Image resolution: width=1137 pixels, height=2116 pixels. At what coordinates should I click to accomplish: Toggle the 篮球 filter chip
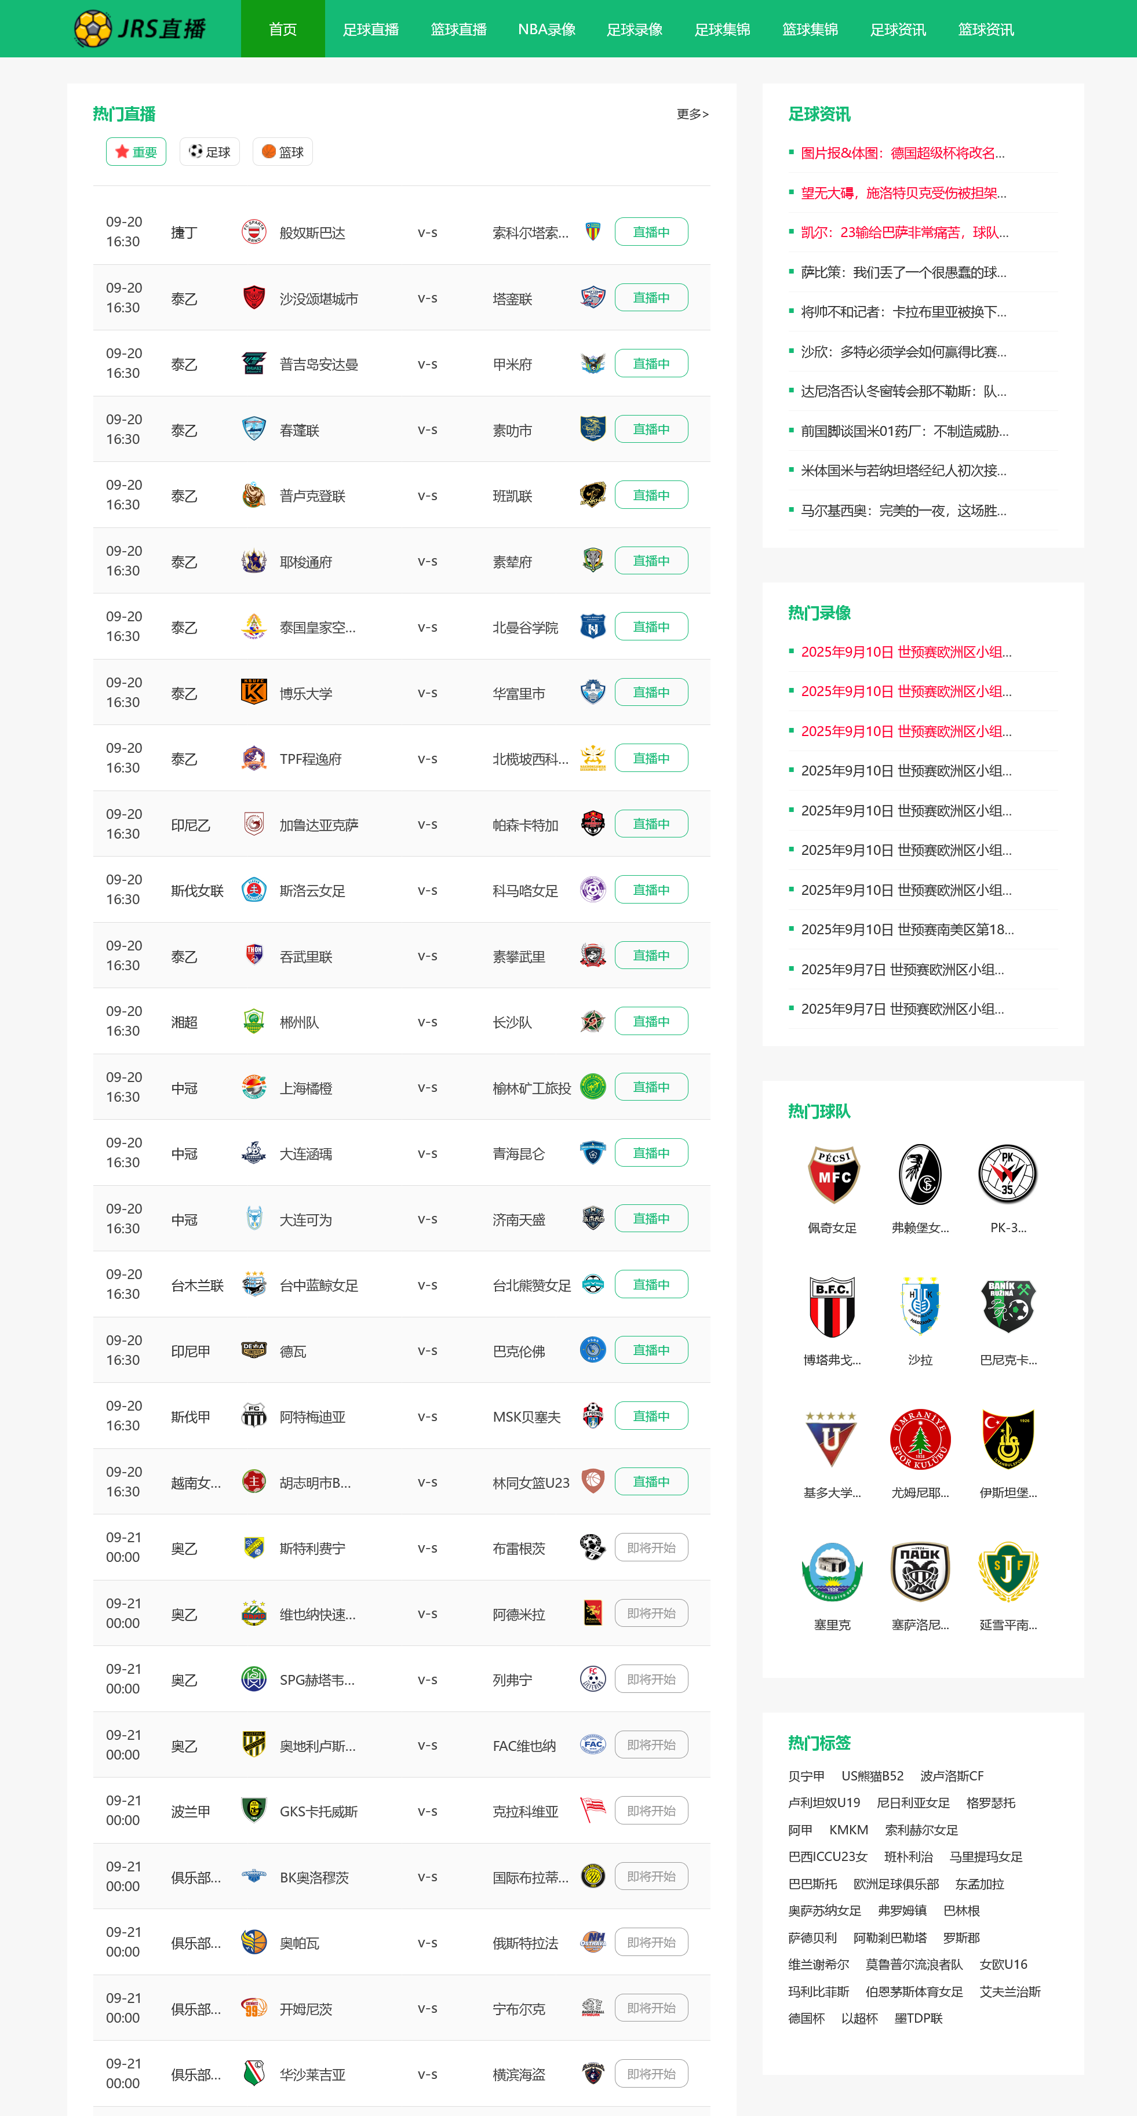click(283, 152)
